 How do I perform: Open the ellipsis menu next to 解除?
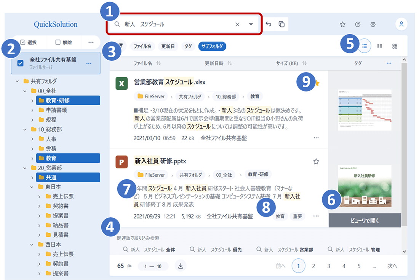coord(91,42)
